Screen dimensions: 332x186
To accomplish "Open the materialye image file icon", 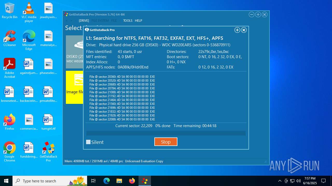I will tap(48, 38).
